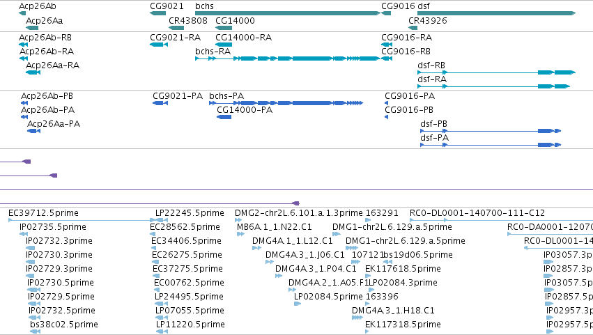Click the LP07055.5prime EST label
The width and height of the screenshot is (593, 335).
click(190, 311)
